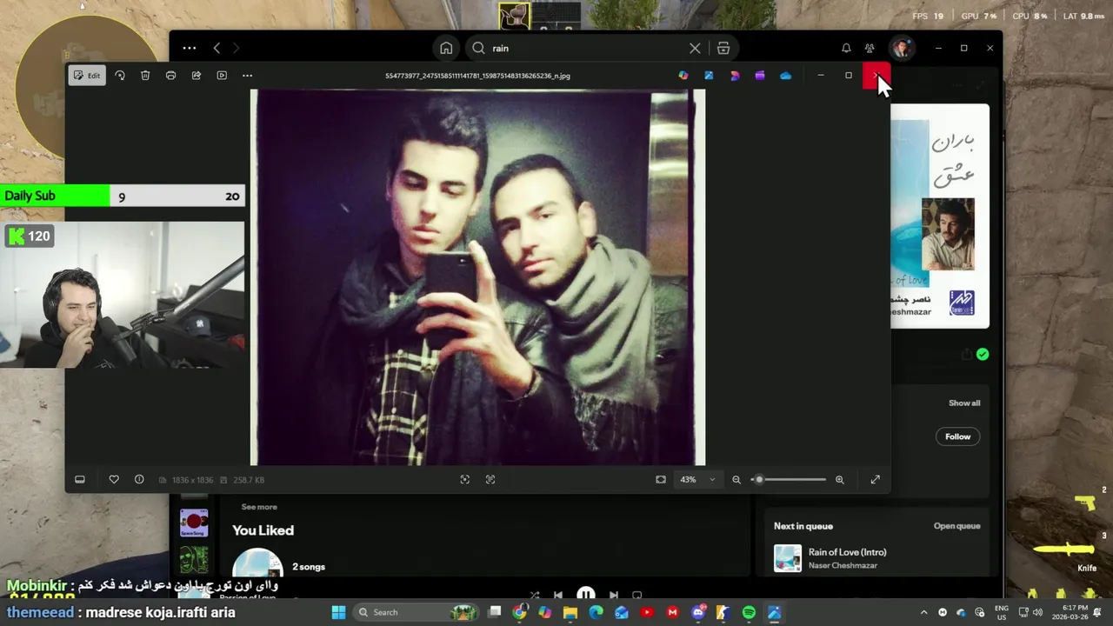This screenshot has width=1113, height=626.
Task: Show file info for the photo
Action: coord(139,479)
